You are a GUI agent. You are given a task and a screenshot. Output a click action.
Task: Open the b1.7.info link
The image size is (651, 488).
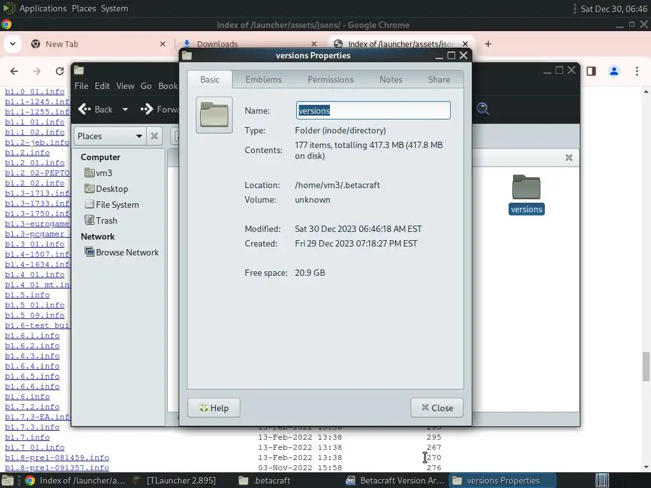click(x=27, y=437)
